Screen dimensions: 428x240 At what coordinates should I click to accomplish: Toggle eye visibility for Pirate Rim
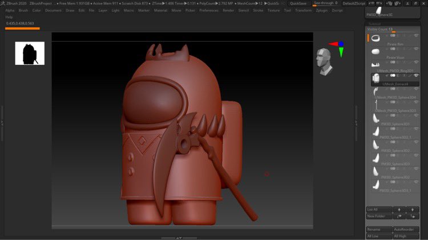[416, 36]
